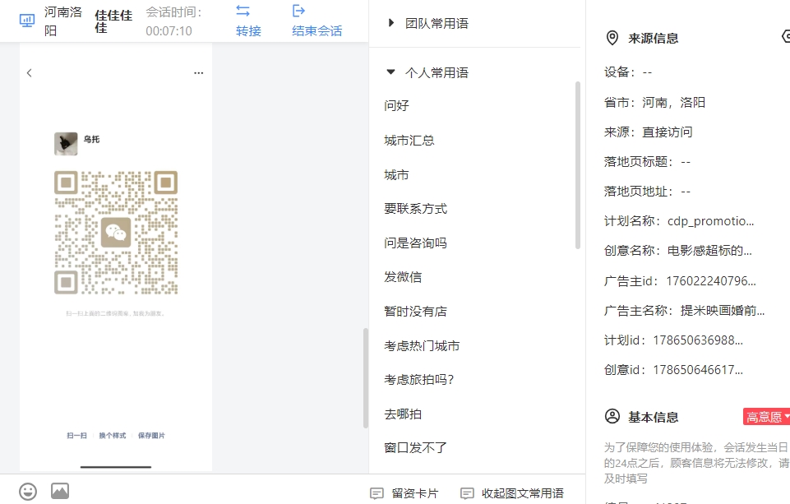Screen dimensions: 790x504
Task: Click the 创意名称 电影感超标的... value
Action: click(709, 251)
